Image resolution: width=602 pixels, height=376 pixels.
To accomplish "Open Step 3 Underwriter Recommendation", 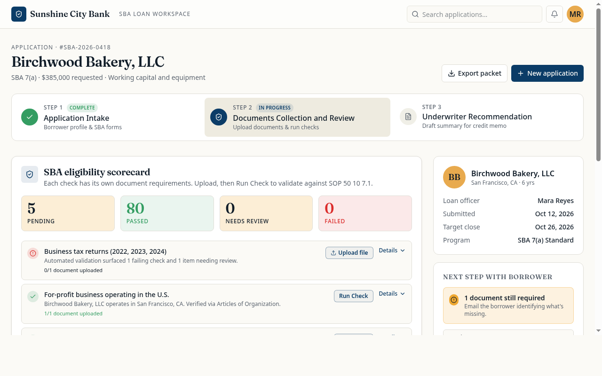I will click(487, 117).
